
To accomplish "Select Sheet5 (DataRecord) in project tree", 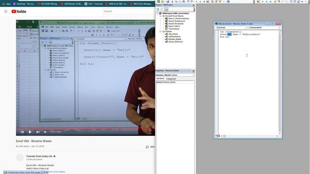I will pyautogui.click(x=175, y=21).
